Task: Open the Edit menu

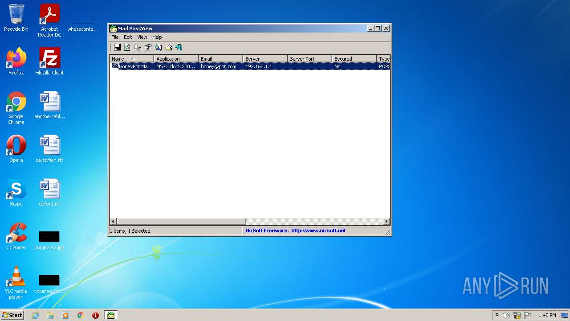Action: (x=128, y=37)
